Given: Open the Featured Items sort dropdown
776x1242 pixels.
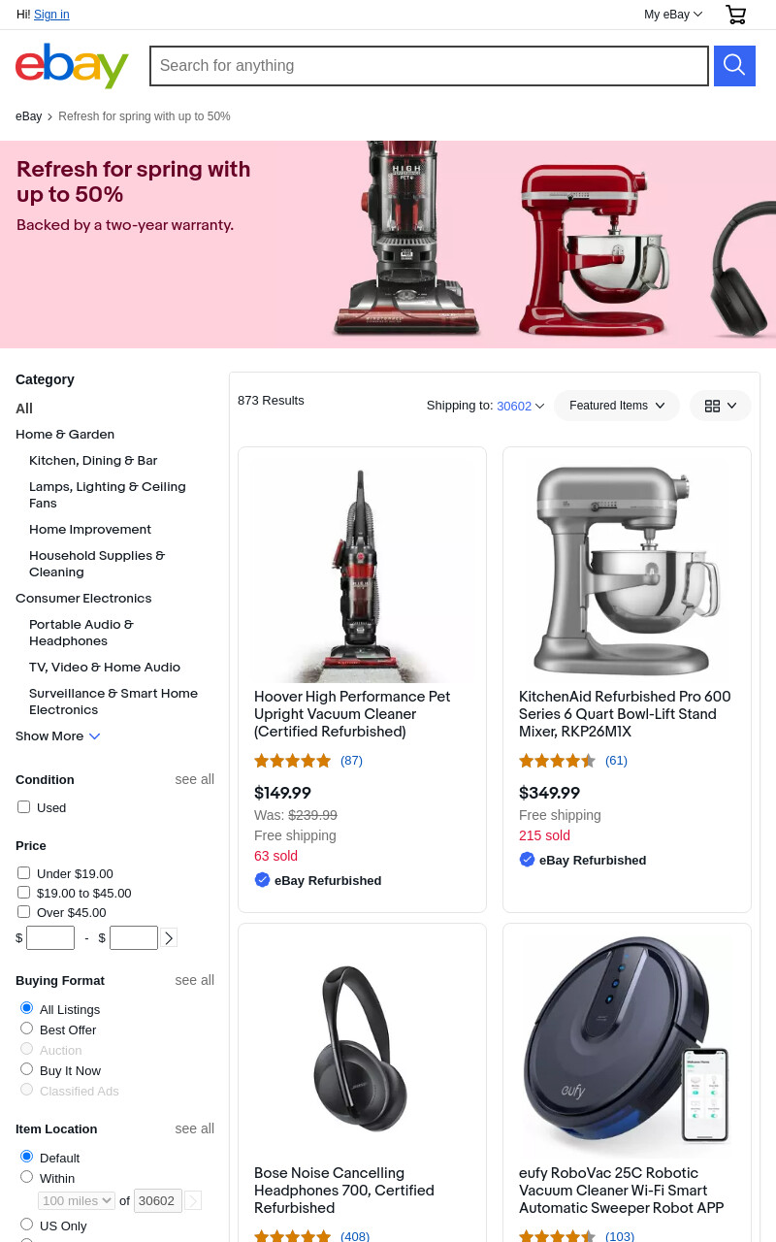Looking at the screenshot, I should pyautogui.click(x=617, y=406).
